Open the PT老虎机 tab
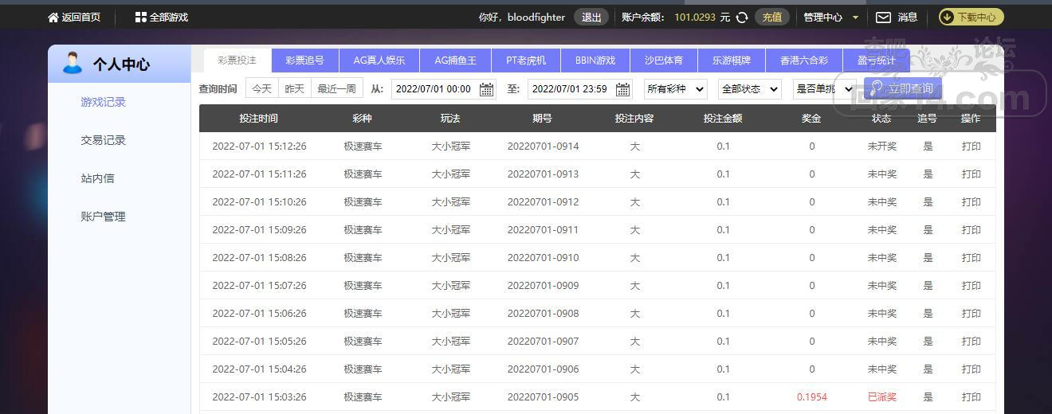This screenshot has width=1052, height=414. click(x=526, y=61)
